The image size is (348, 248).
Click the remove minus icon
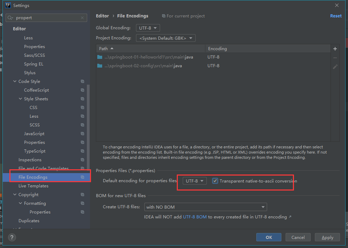pyautogui.click(x=335, y=58)
